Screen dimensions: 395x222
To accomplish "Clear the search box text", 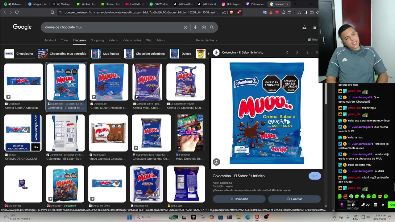I will [x=185, y=27].
